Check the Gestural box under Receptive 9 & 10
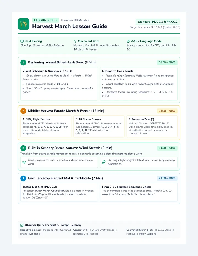The width and height of the screenshot is (198, 256). [59, 230]
